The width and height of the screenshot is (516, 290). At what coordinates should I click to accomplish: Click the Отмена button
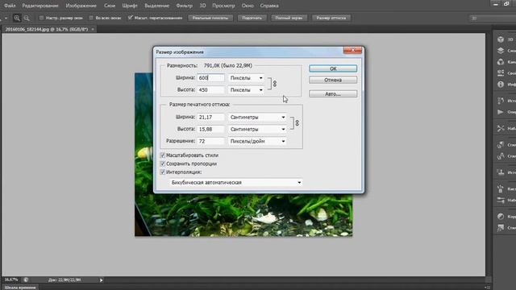[x=333, y=80]
